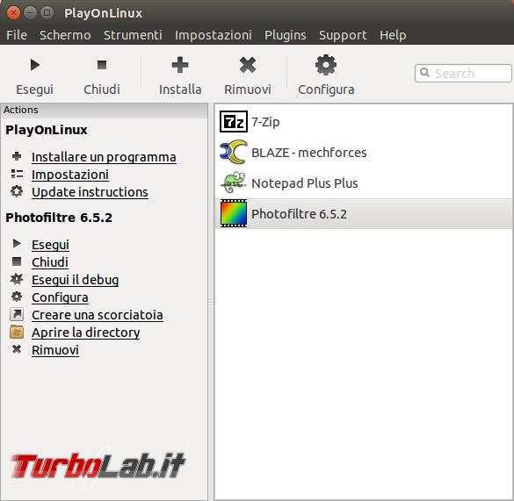Click the Actions panel header

tap(104, 110)
